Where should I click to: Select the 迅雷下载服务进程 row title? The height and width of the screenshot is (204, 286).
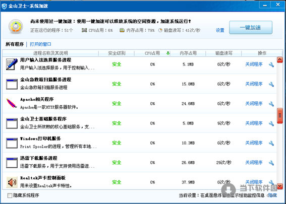[x=39, y=159]
